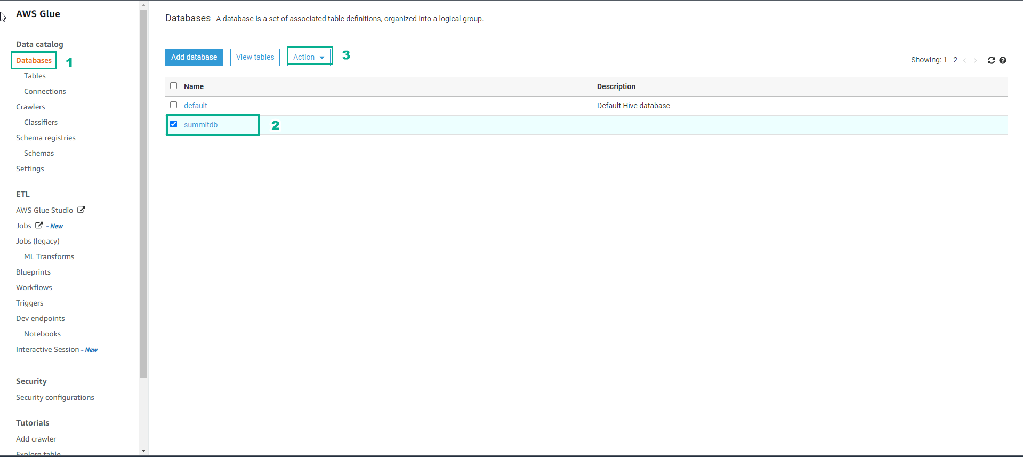Open Databases in the sidebar
This screenshot has height=457, width=1023.
(x=34, y=60)
